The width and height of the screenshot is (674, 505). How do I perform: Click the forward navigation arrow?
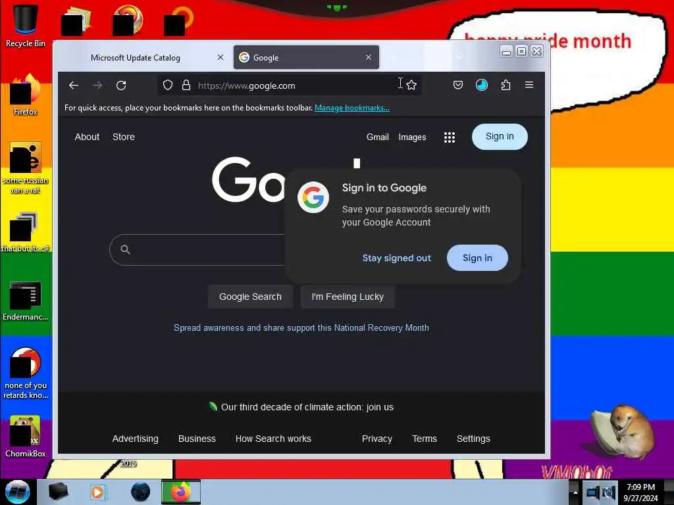pyautogui.click(x=97, y=85)
